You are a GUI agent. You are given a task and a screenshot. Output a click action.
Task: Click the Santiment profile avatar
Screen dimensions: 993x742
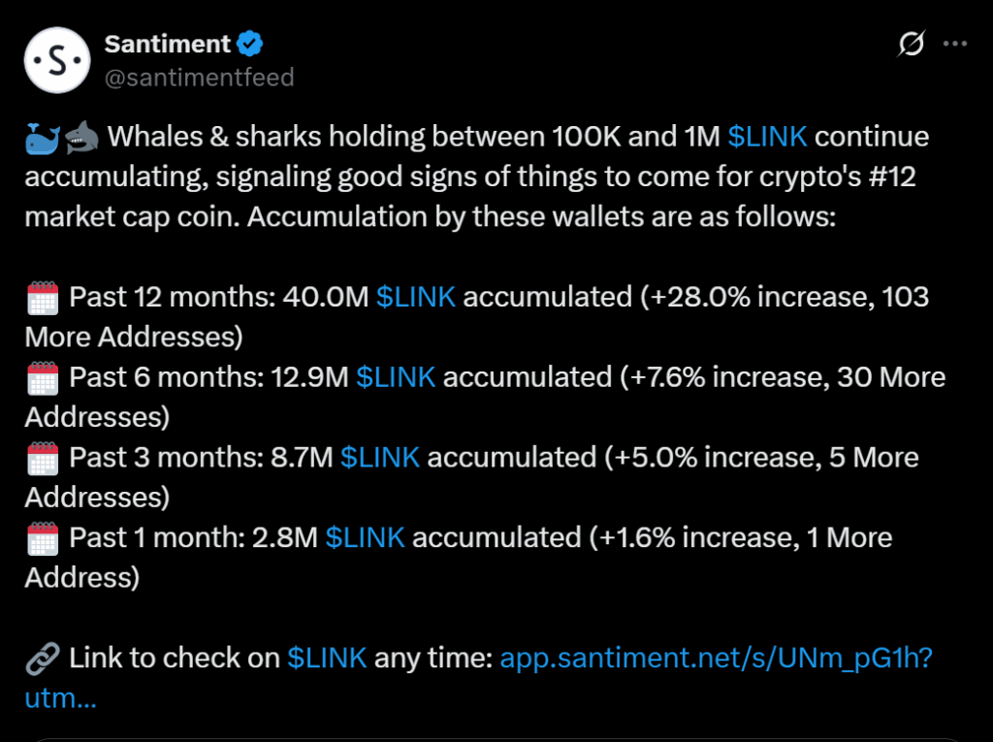57,60
